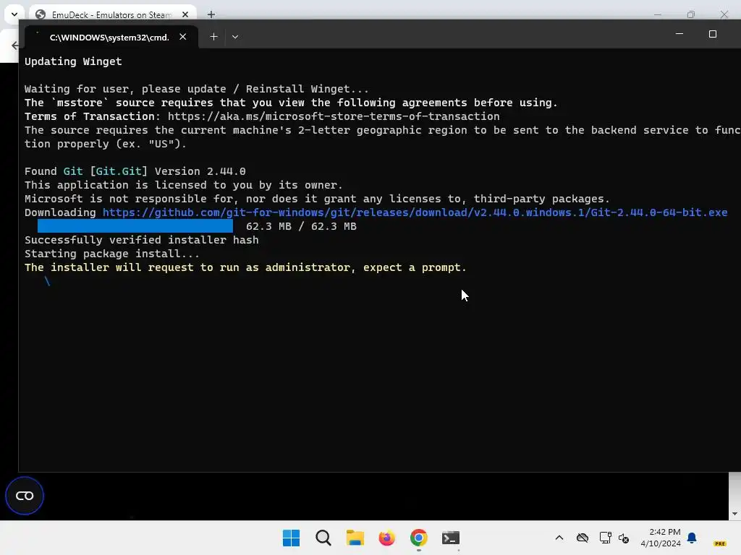Screen dimensions: 741x555
Task: Click 'Starting package install...' line
Action: [x=112, y=254]
